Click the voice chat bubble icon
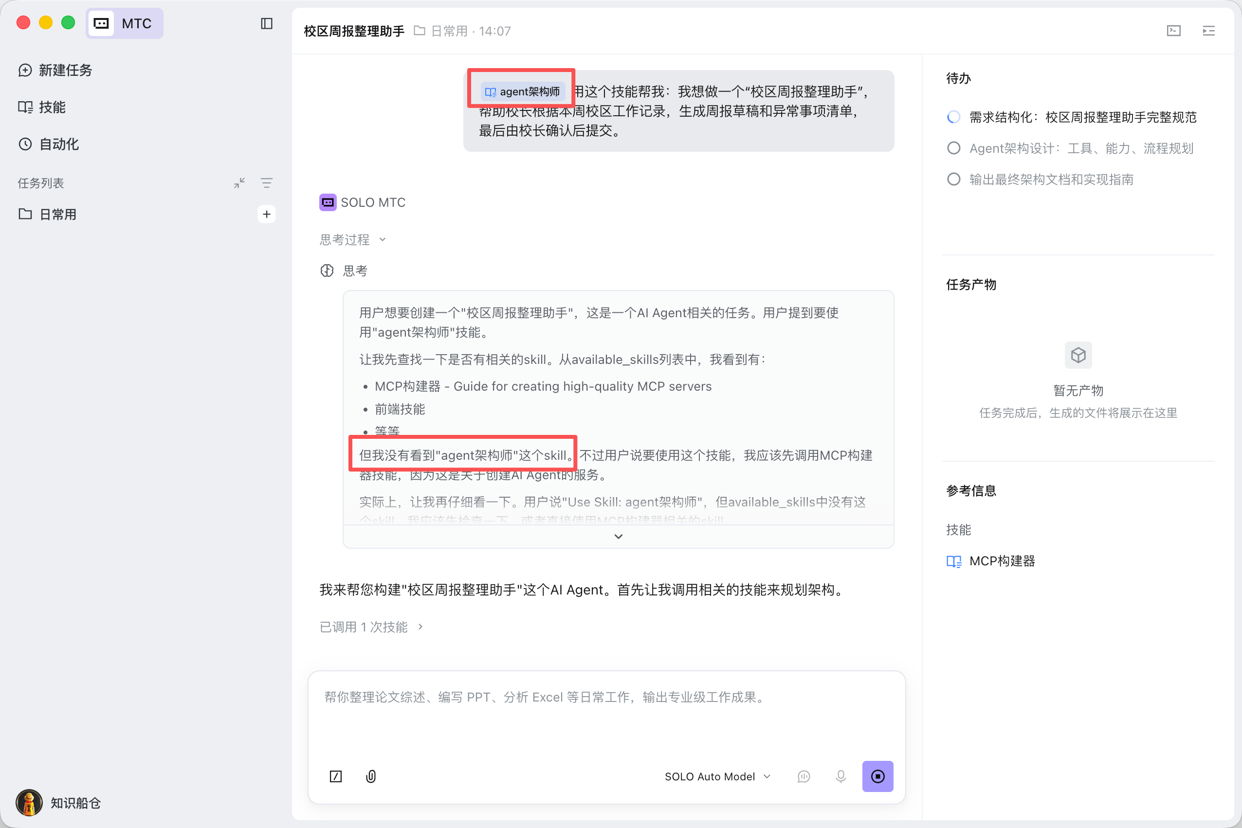Image resolution: width=1242 pixels, height=828 pixels. tap(804, 776)
